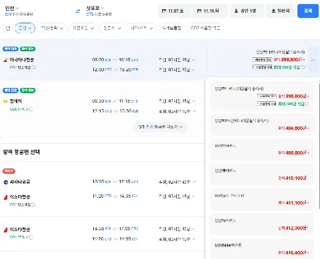Click the refresh filters circular arrow icon

pyautogui.click(x=8, y=28)
